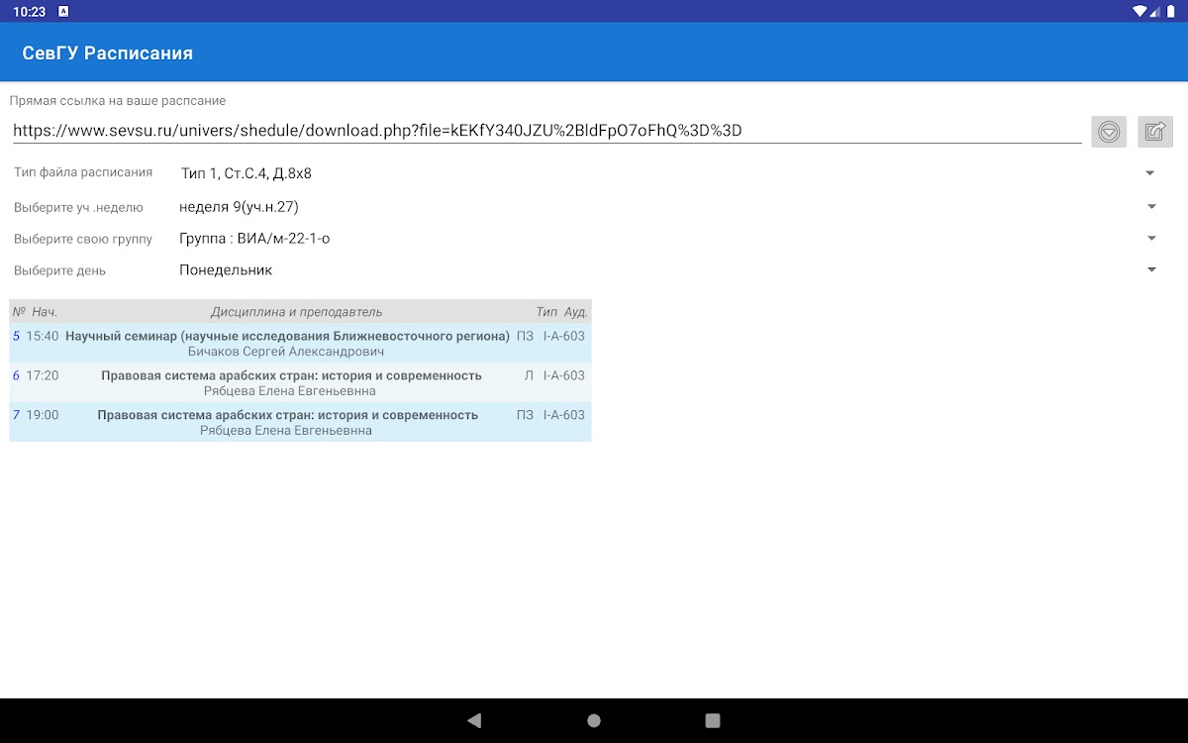
Task: Tap the share arrow icon beside the URL
Action: point(1154,132)
